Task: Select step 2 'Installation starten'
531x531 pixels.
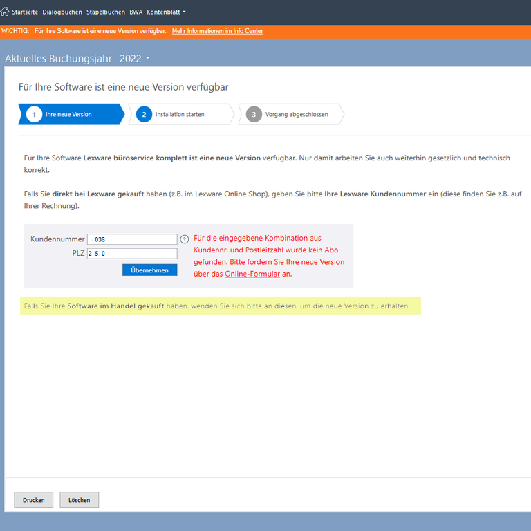Action: pos(181,115)
